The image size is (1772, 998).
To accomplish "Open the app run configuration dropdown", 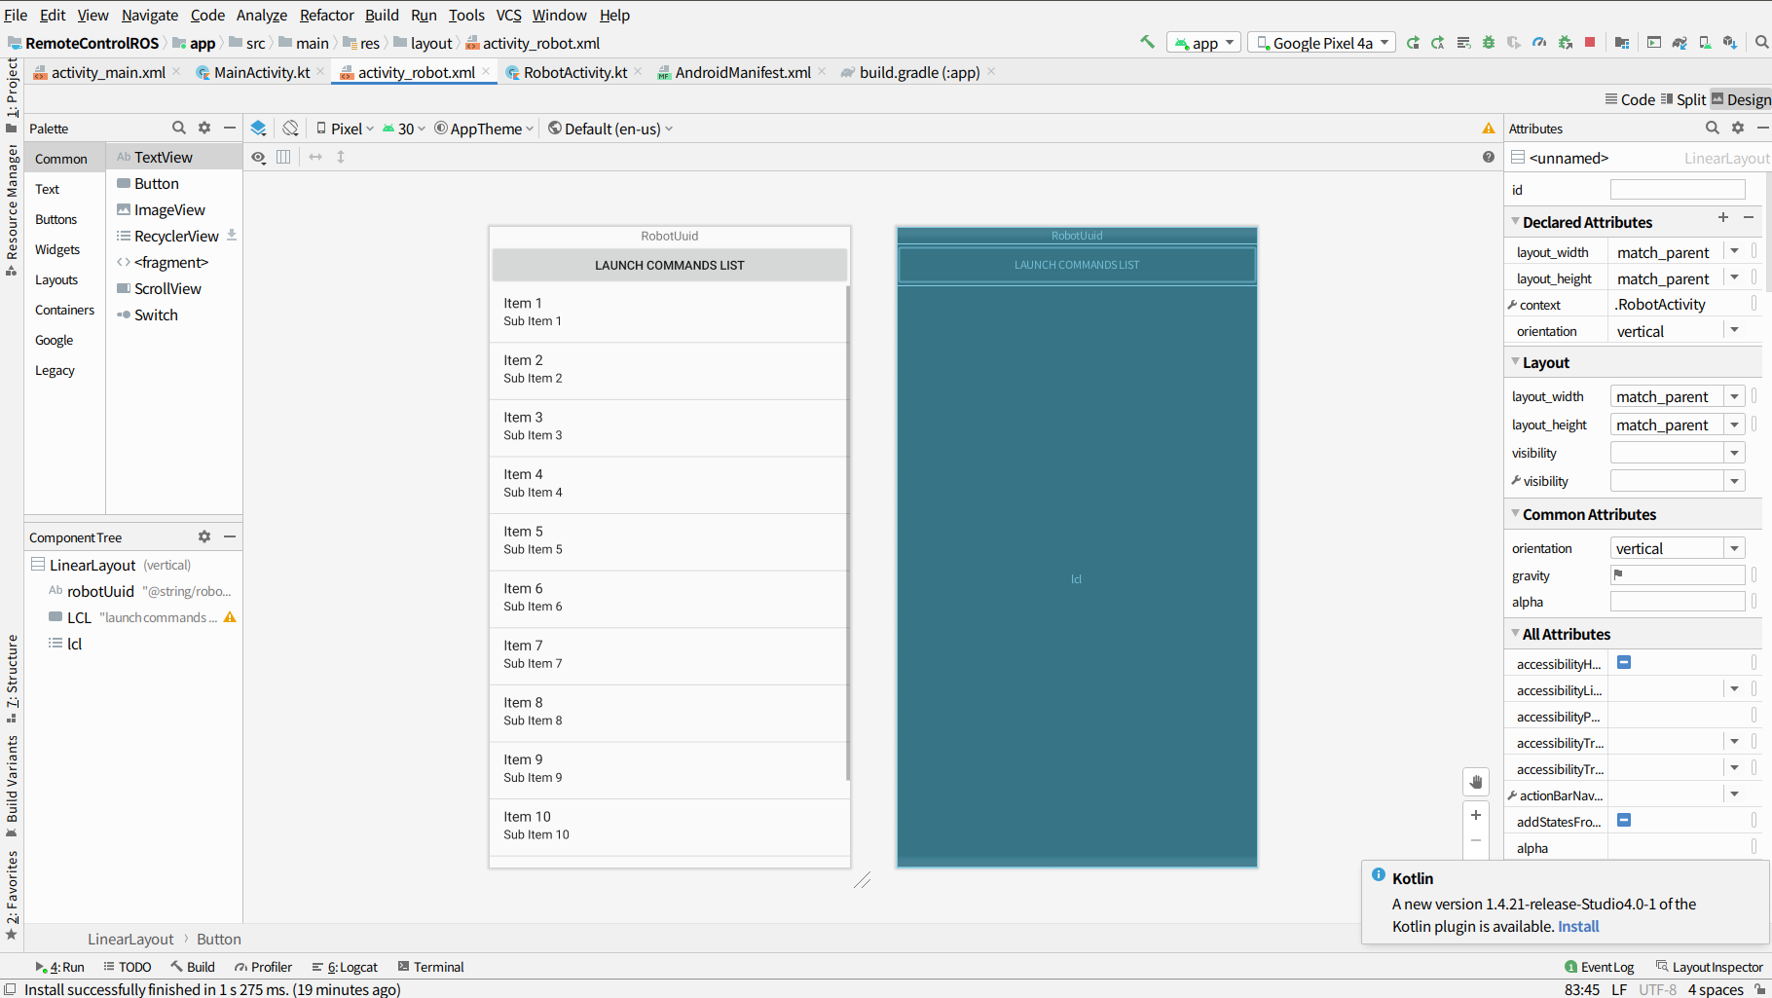I will pos(1203,43).
